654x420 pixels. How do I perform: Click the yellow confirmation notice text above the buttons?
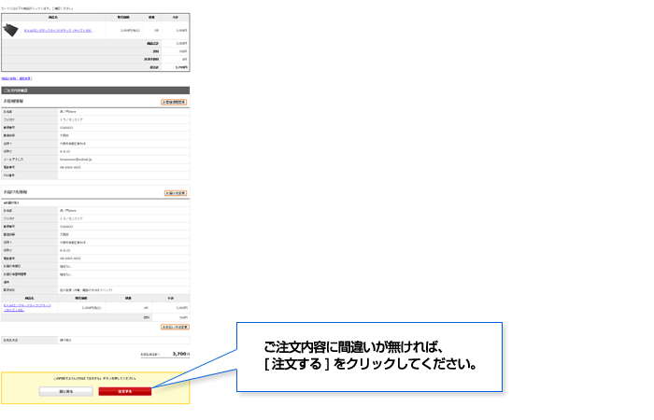click(x=93, y=378)
